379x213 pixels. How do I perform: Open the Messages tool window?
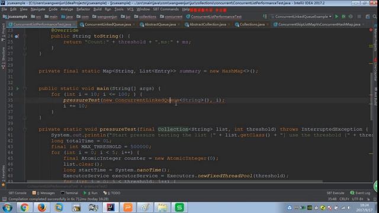(x=44, y=193)
